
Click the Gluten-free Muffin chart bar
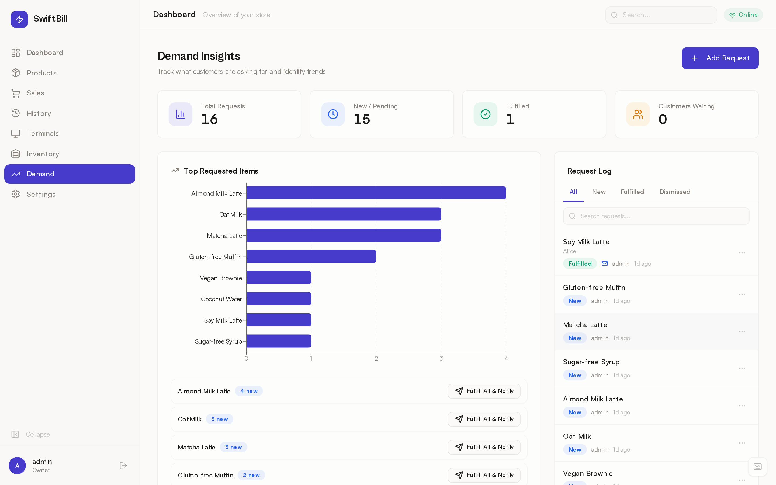(x=311, y=257)
